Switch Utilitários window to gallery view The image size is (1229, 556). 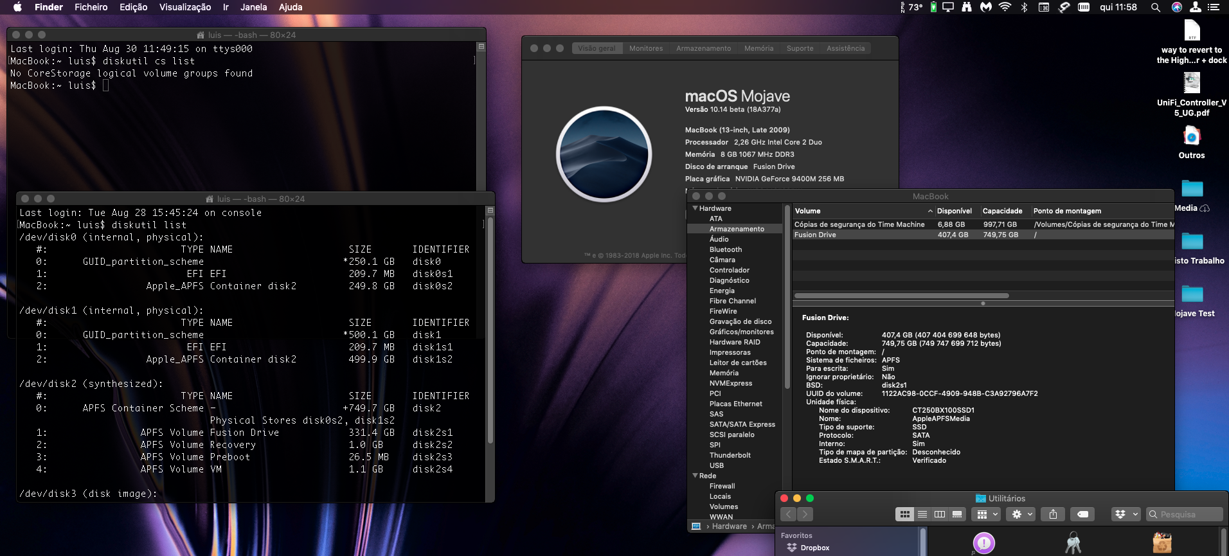pyautogui.click(x=957, y=514)
